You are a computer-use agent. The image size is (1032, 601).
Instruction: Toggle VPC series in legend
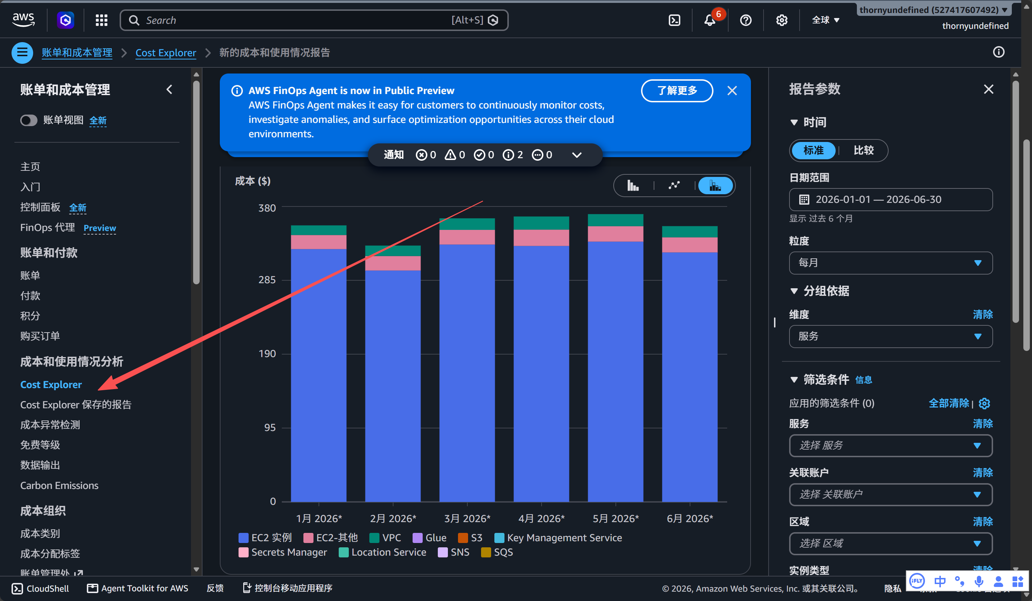pyautogui.click(x=385, y=538)
